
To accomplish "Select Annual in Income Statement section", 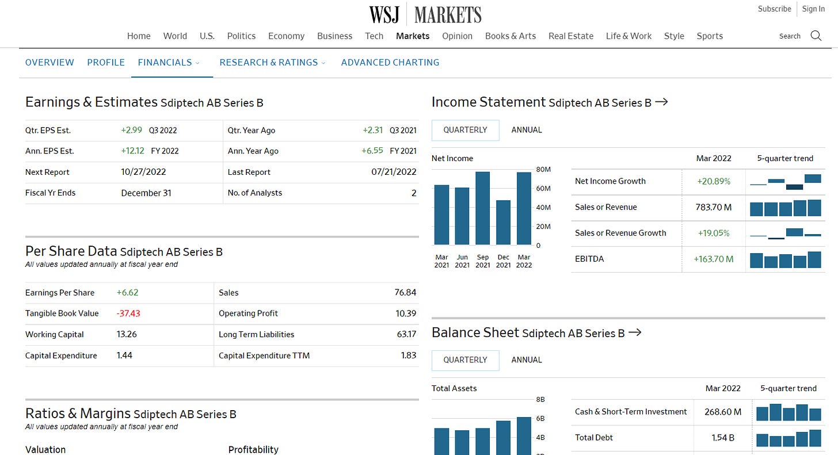I will 527,130.
